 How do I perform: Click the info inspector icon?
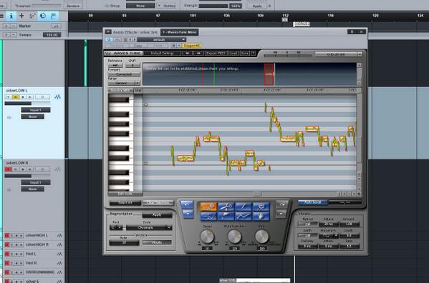coord(11,16)
